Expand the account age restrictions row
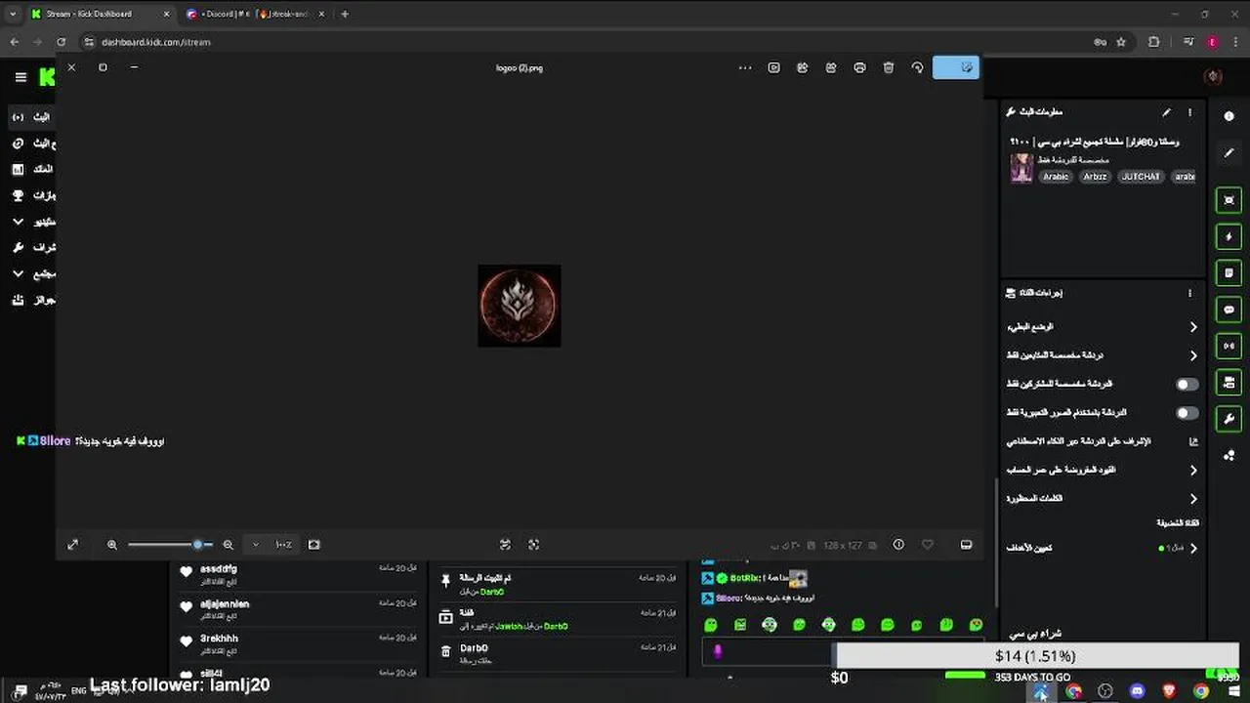The height and width of the screenshot is (703, 1250). tap(1102, 470)
